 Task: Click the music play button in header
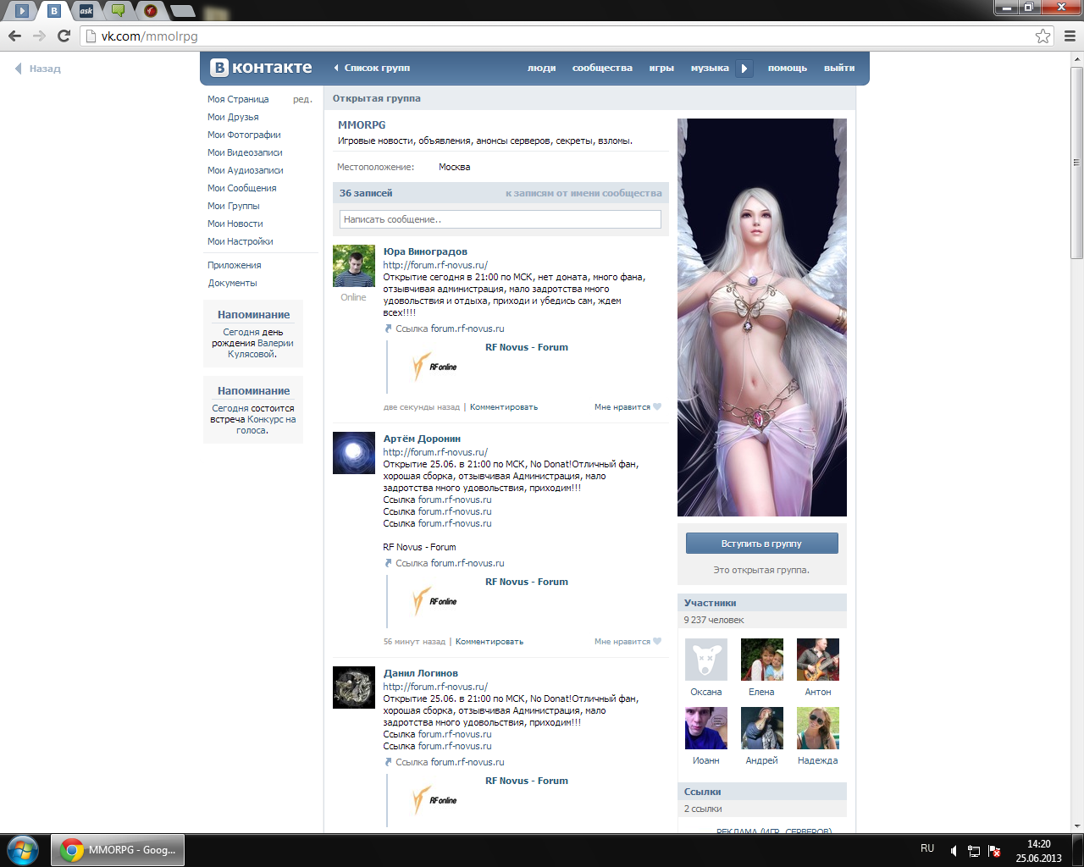[x=744, y=69]
